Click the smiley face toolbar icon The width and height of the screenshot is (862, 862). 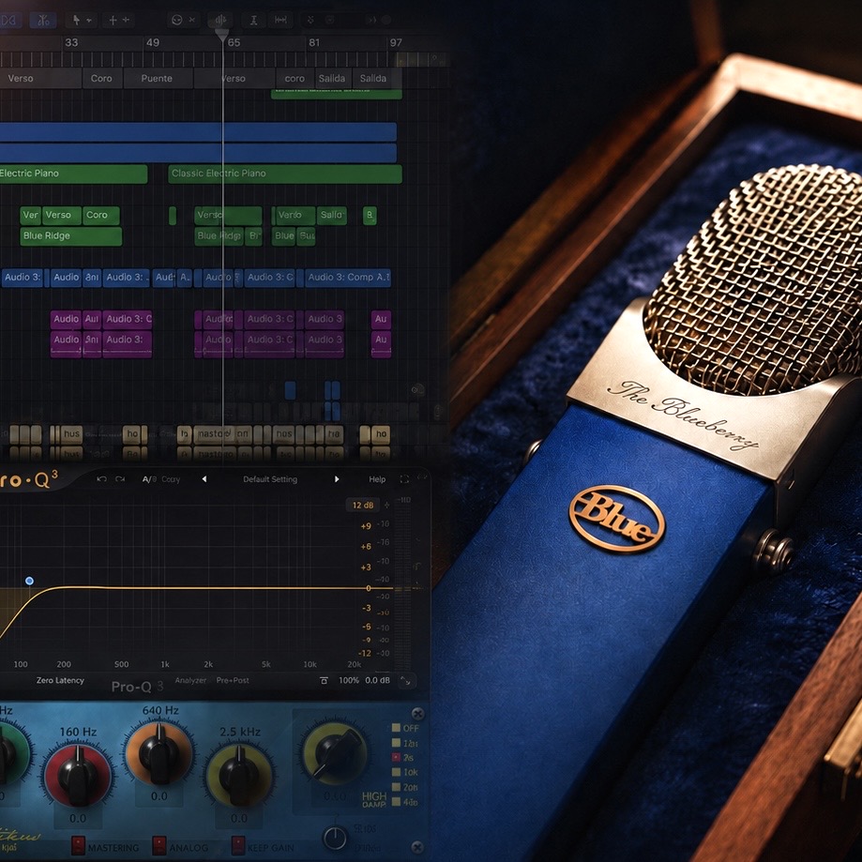click(176, 21)
